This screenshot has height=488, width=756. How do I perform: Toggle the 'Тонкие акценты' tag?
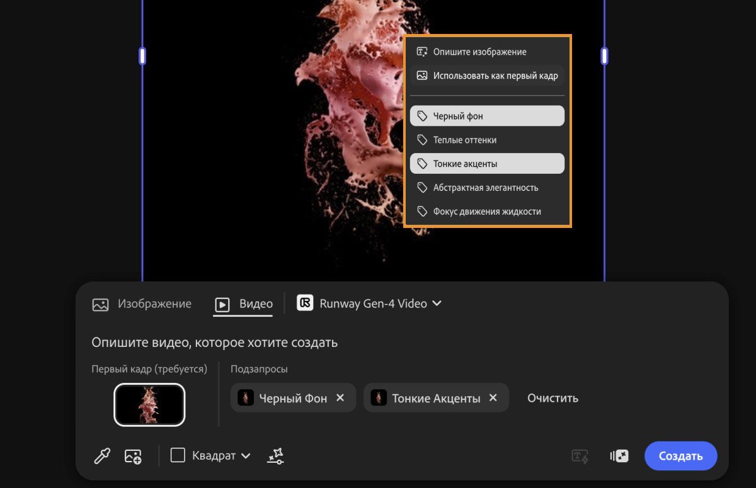487,164
